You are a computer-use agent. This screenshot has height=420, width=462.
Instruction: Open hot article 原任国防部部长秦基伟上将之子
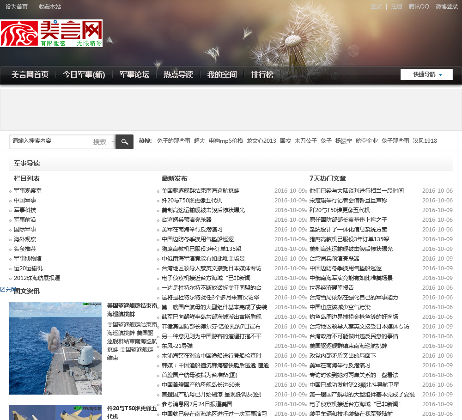[x=348, y=220]
